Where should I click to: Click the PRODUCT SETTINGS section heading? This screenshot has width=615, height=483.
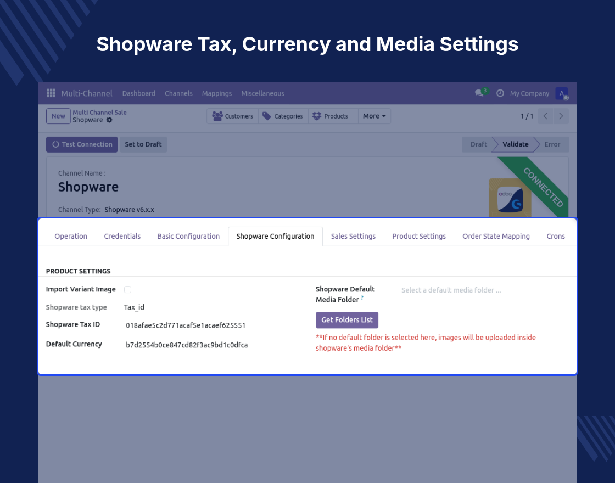tap(78, 271)
